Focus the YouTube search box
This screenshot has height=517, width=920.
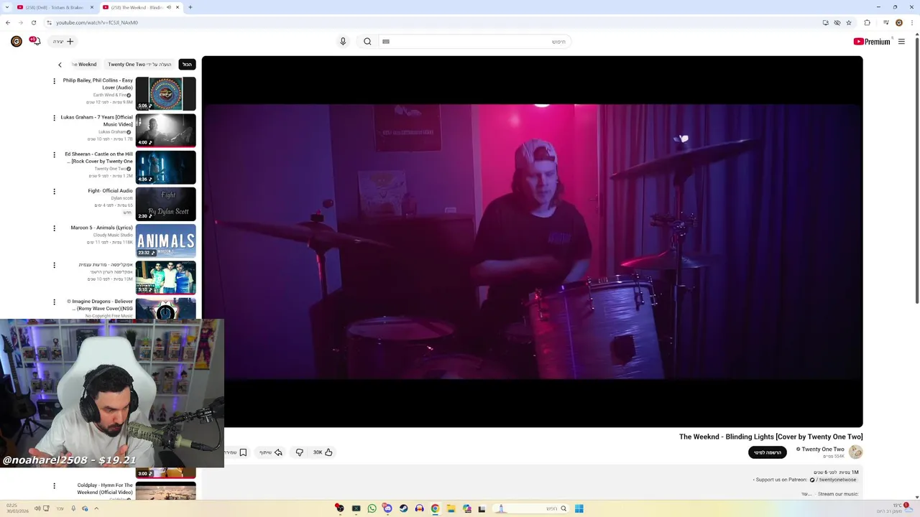pyautogui.click(x=474, y=42)
